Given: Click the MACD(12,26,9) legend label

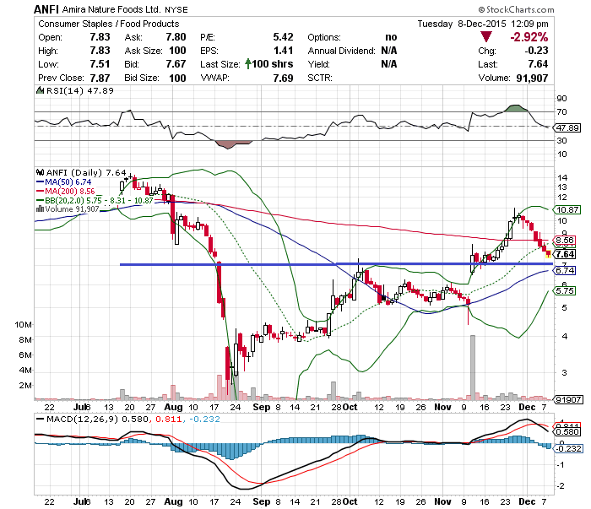Looking at the screenshot, I should (82, 419).
